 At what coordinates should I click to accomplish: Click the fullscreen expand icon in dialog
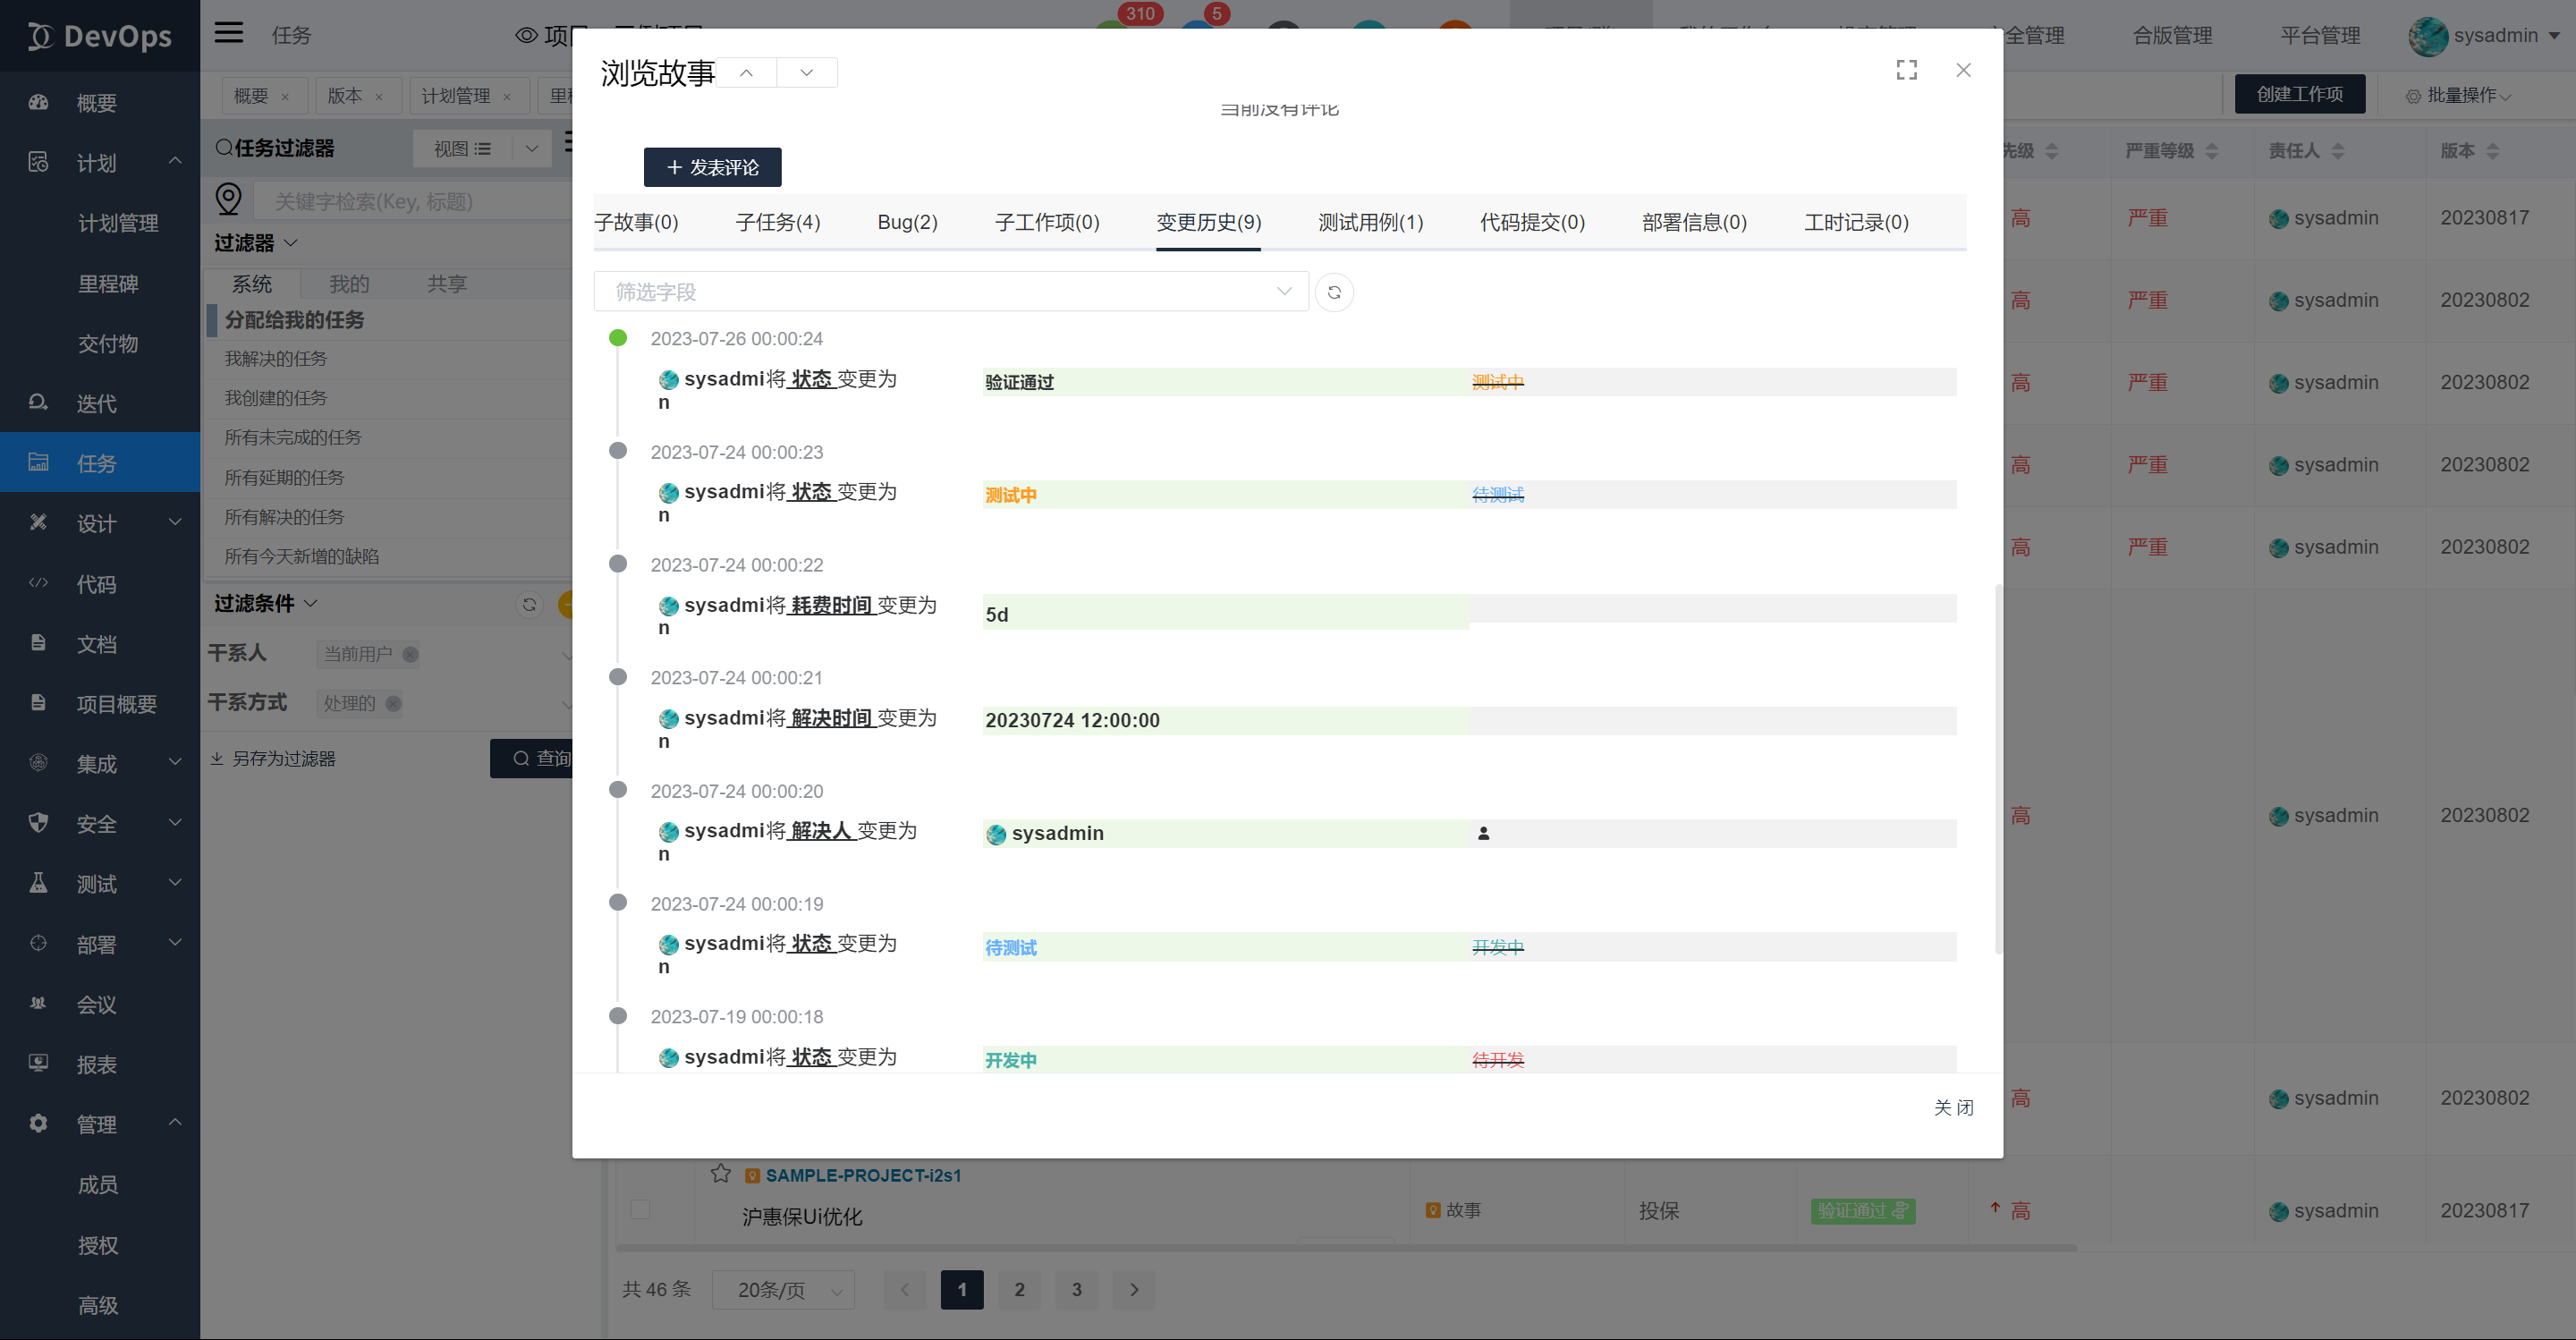pos(1906,70)
